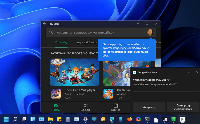Launch Firefox from the taskbar

(x=129, y=119)
